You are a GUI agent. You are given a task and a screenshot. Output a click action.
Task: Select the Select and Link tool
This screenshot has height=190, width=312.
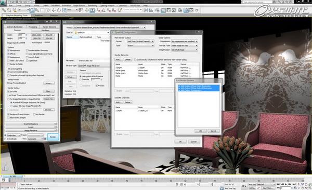pyautogui.click(x=4, y=10)
